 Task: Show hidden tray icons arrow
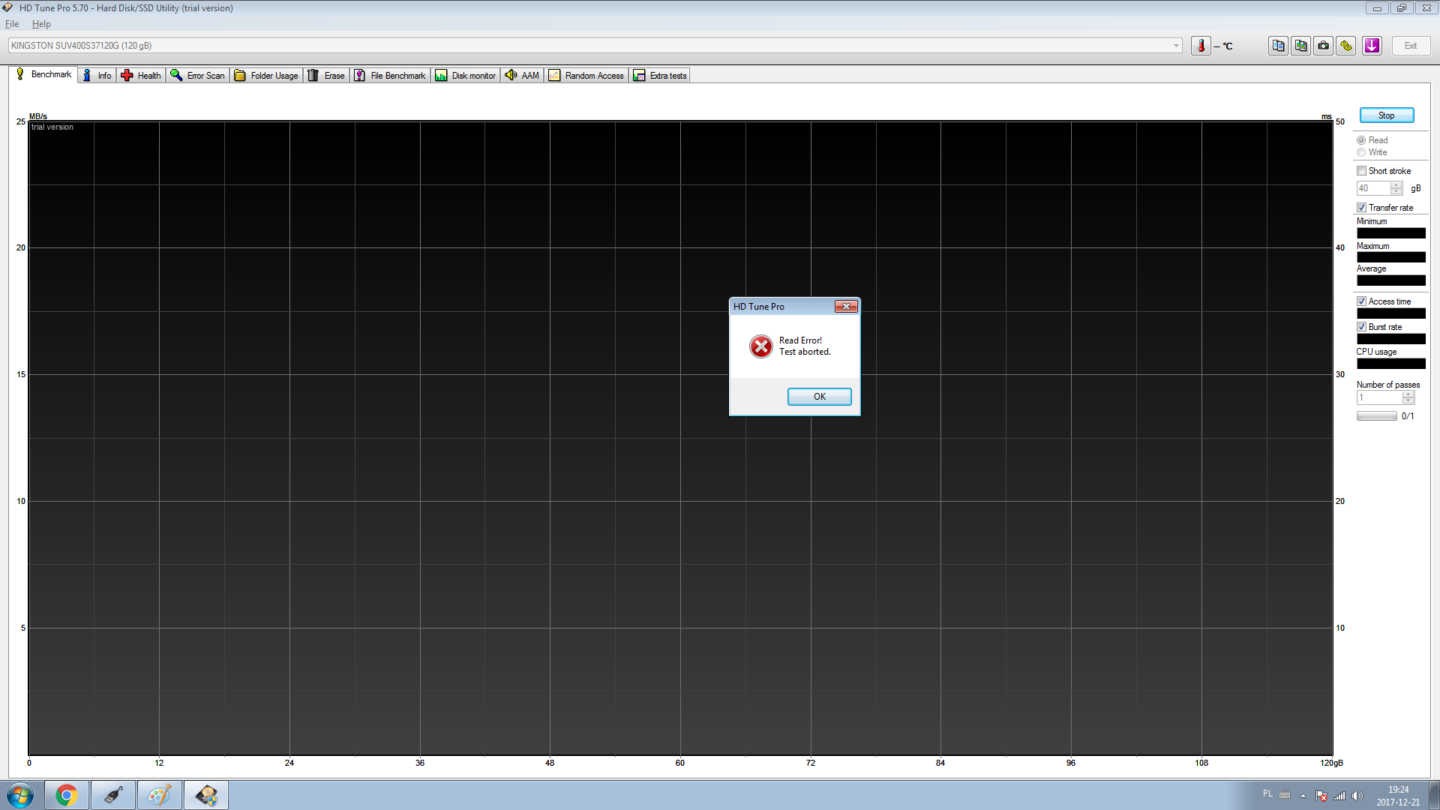1303,796
